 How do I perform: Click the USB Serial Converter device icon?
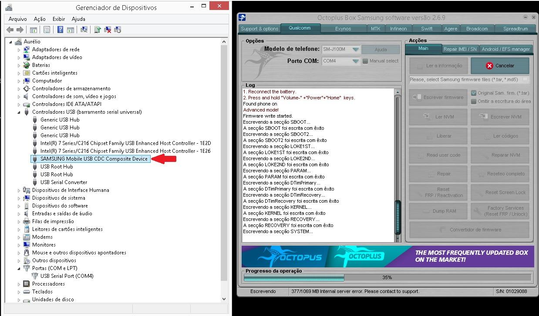[x=35, y=182]
